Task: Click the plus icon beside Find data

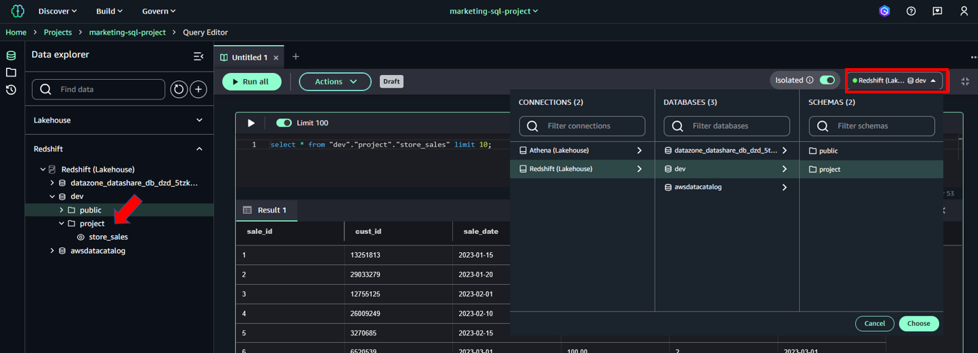Action: (x=198, y=89)
